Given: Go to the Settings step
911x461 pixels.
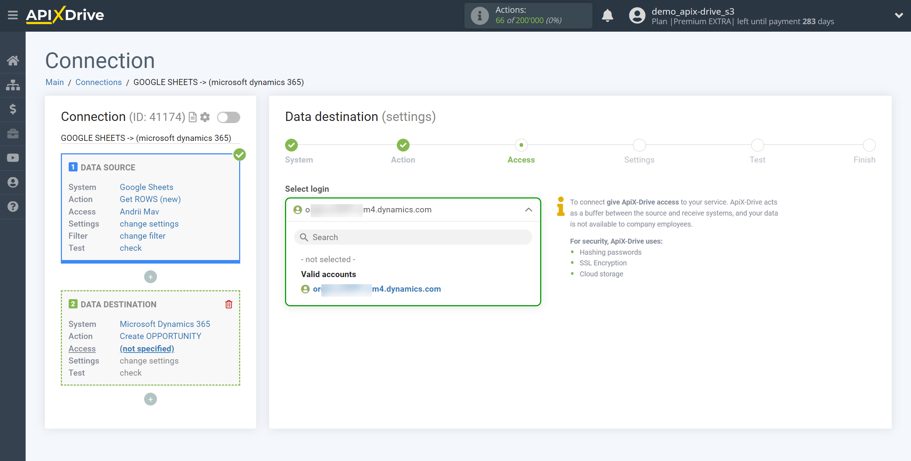Looking at the screenshot, I should (639, 145).
